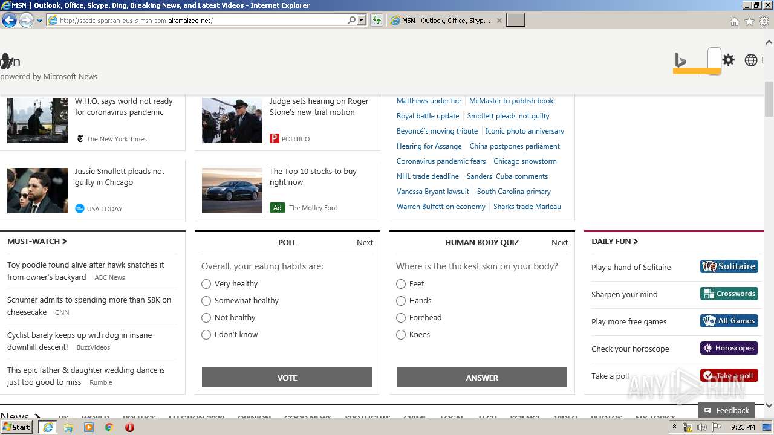Expand the News section chevron
This screenshot has height=435, width=774.
(37, 416)
